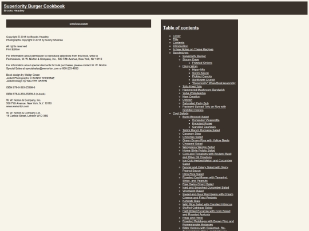Open Wild Rice Salad with Candied Hibiscus

(x=207, y=204)
